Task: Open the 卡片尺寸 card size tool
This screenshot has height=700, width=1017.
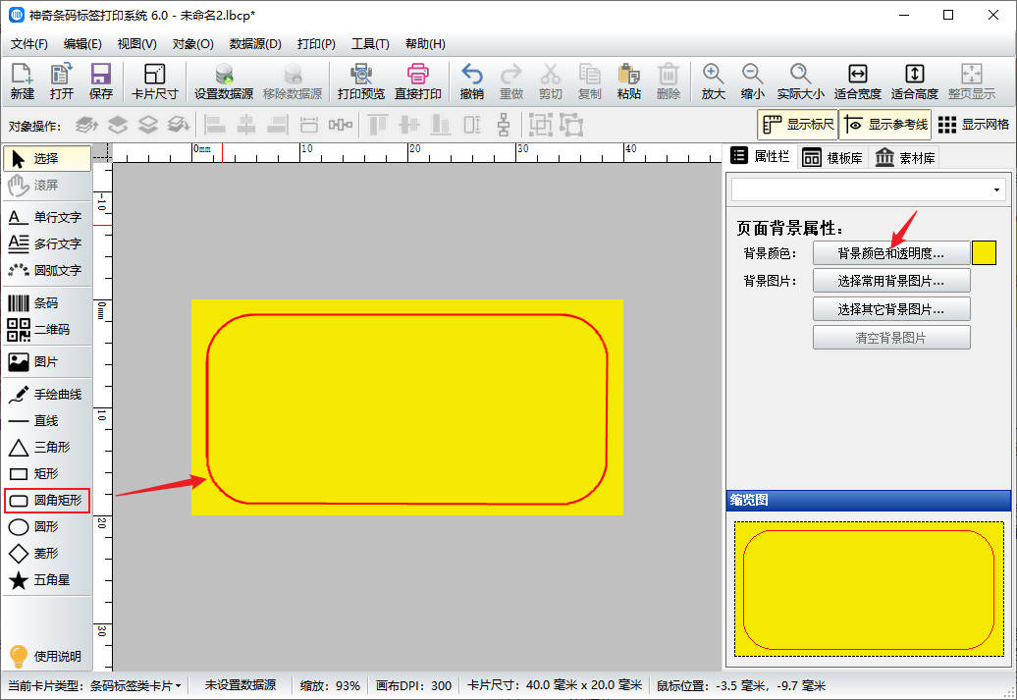Action: [x=154, y=81]
